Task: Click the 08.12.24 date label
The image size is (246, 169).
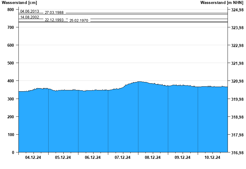Action: [153, 158]
